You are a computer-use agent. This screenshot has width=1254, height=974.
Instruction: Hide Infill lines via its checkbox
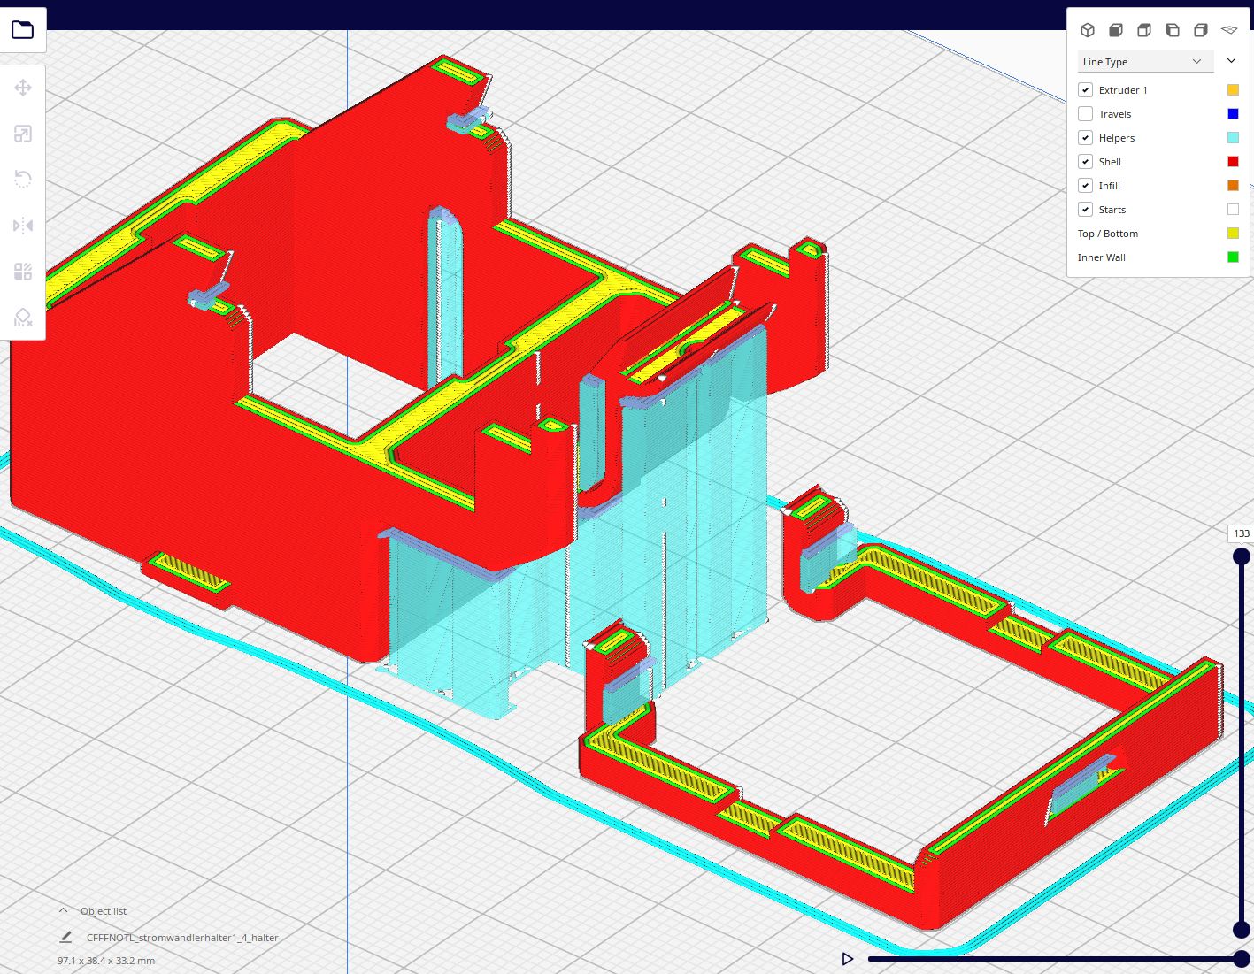(1085, 186)
